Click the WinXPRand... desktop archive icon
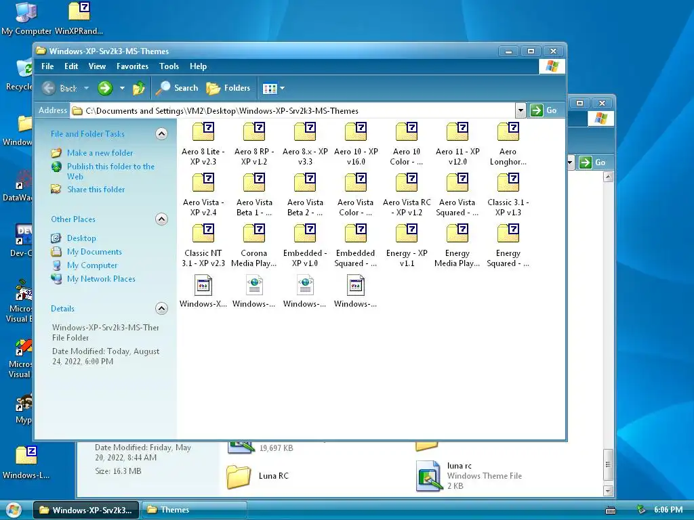The width and height of the screenshot is (694, 520). pos(79,19)
